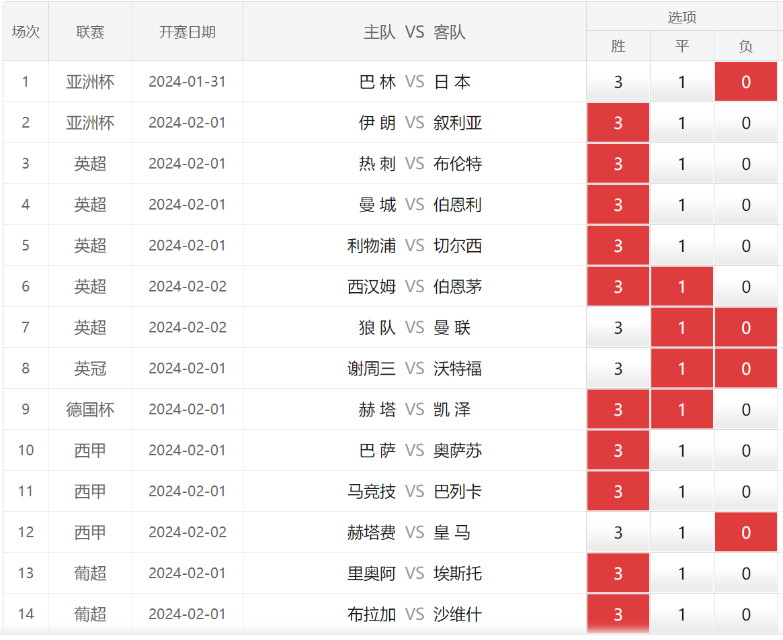Screen dimensions: 783x640
Task: Click the match text 赫塔费 VS 皇马
Action: point(409,532)
